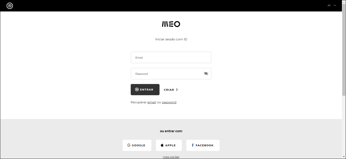Toggle password visibility with the eye icon

[206, 73]
